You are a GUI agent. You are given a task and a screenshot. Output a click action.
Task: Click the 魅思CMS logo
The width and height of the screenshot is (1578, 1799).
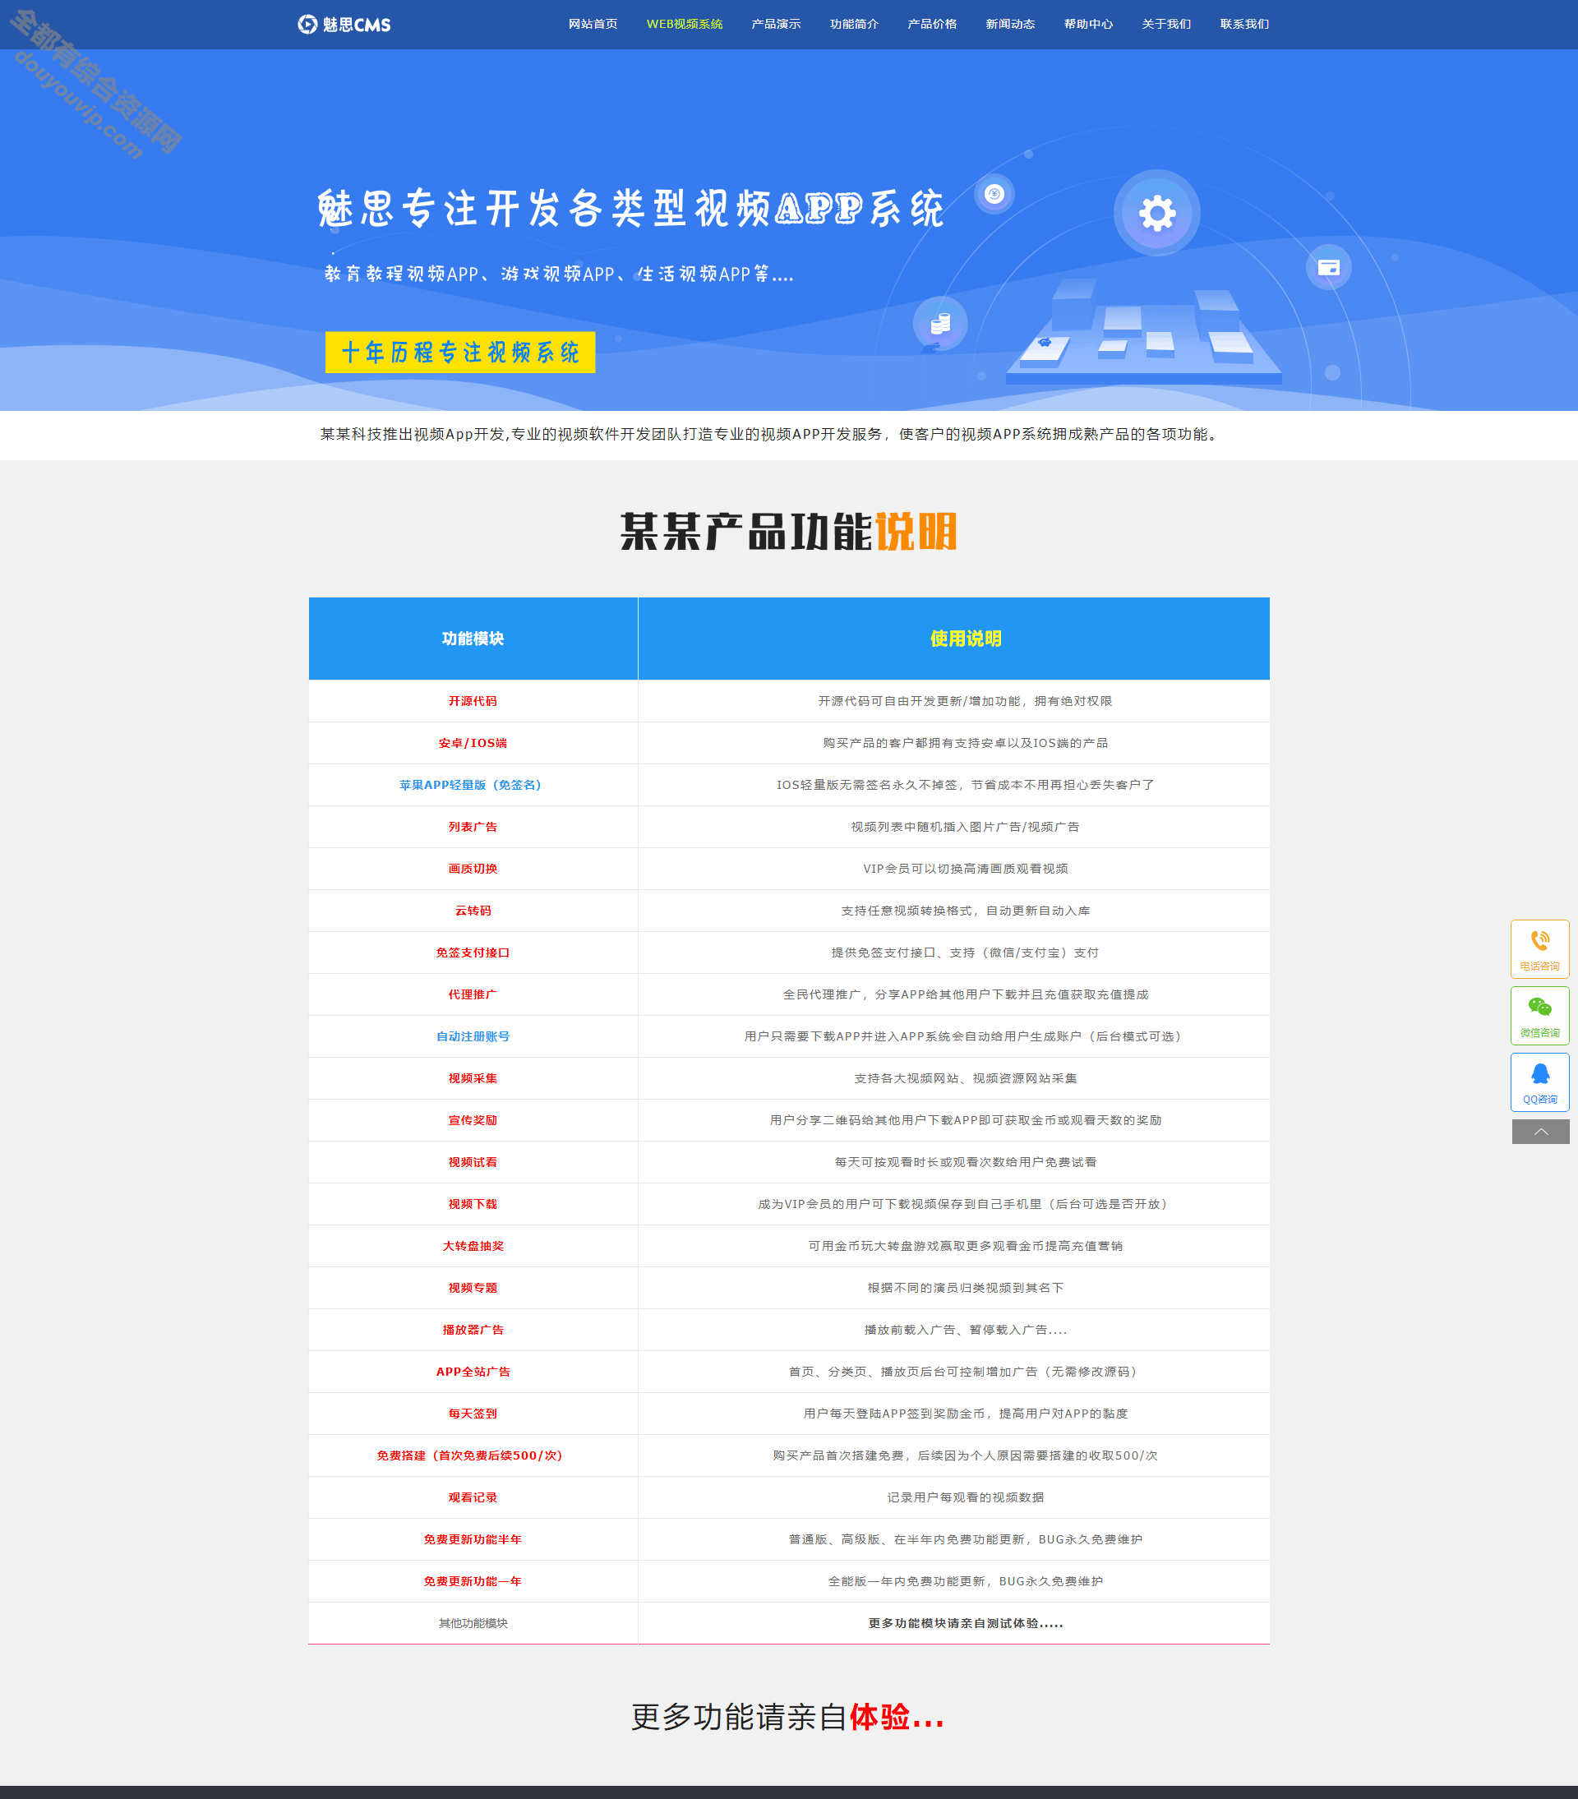point(344,25)
